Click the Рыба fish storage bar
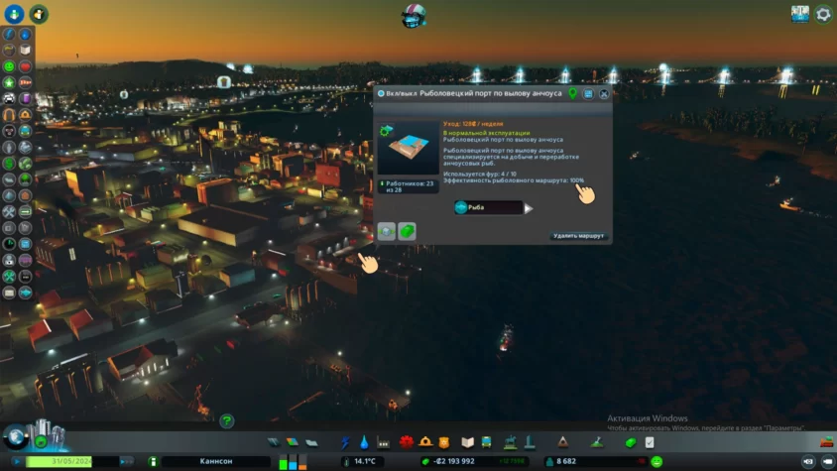The height and width of the screenshot is (471, 837). (x=489, y=207)
